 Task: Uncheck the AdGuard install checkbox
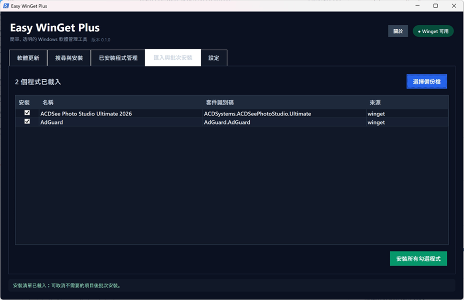(x=27, y=121)
